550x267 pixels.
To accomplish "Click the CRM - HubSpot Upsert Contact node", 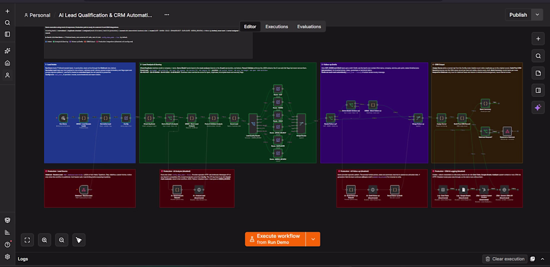I will [x=483, y=190].
